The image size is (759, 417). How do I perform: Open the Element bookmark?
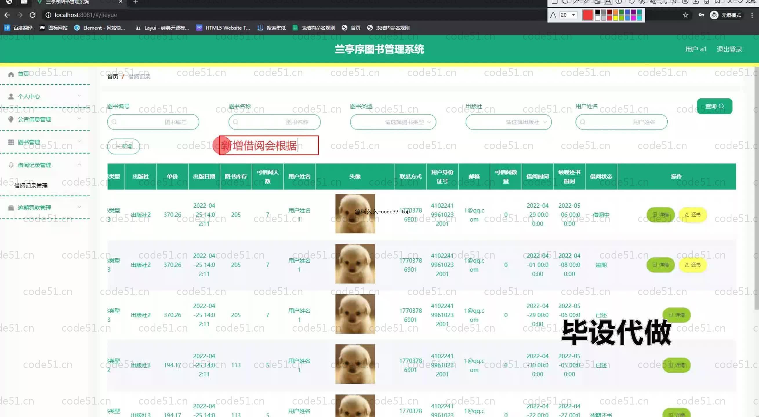[100, 28]
